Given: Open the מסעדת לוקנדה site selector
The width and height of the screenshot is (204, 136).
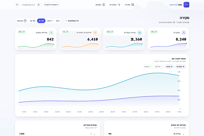Looking at the screenshot, I should coord(51,5).
